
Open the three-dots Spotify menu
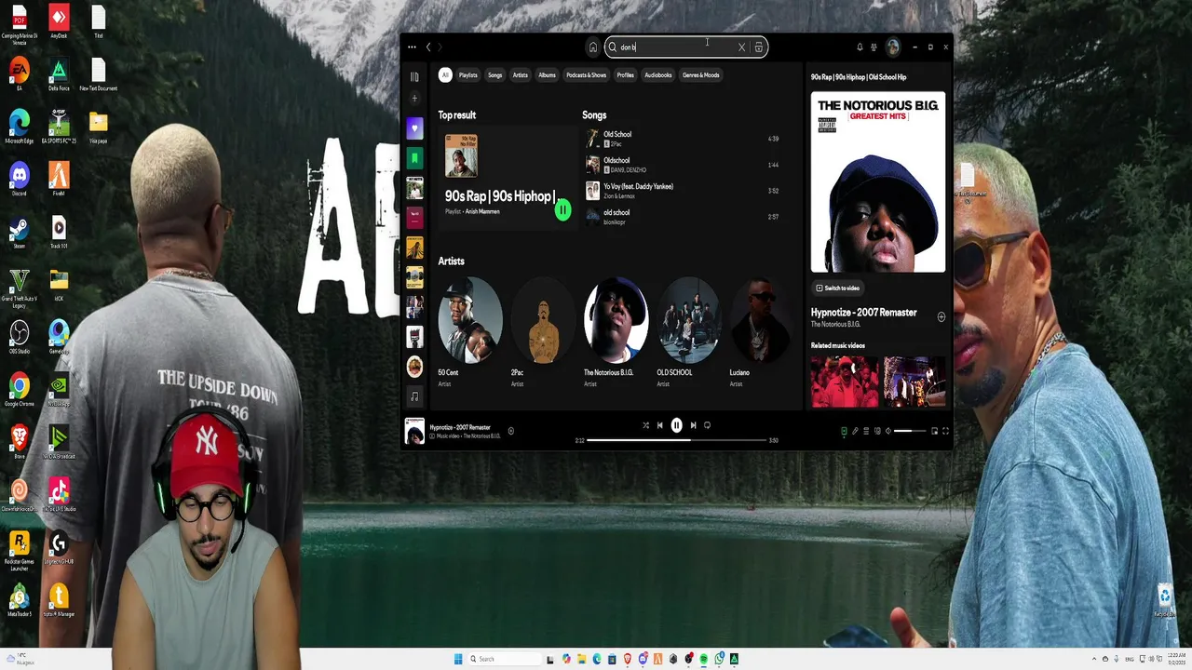pos(412,47)
